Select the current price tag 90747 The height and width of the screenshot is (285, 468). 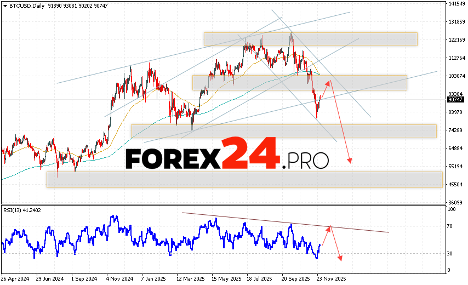455,100
